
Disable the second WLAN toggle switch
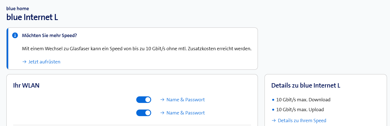point(144,113)
